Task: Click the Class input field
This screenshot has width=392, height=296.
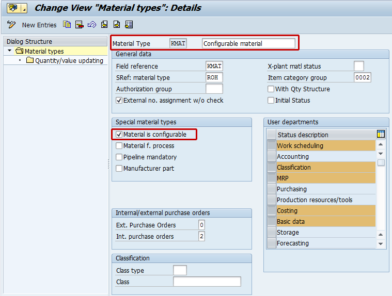Action: pos(207,282)
